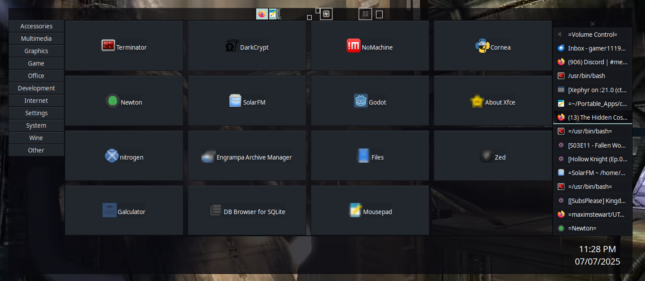Viewport: 645px width, 281px height.
Task: Launch the Godot engine
Action: [370, 101]
